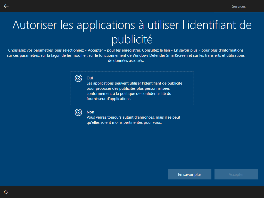The height and width of the screenshot is (198, 264).
Task: Open the Ease of Access icon
Action: 6,192
